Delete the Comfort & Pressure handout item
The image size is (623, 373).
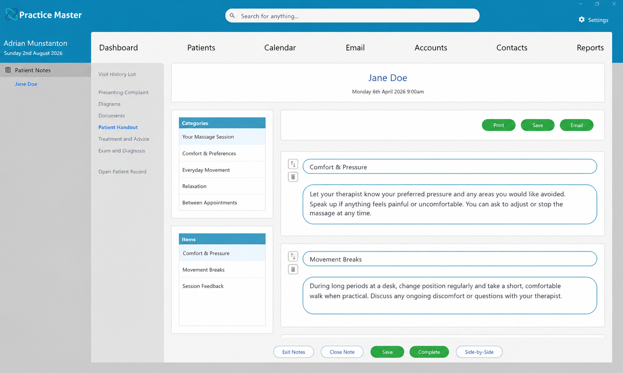293,177
